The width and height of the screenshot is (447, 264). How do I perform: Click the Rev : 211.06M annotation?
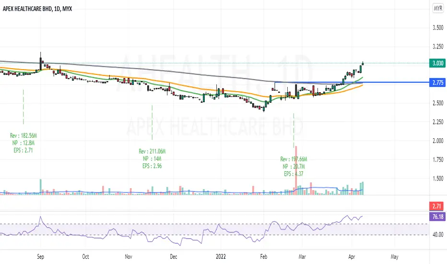(x=152, y=151)
